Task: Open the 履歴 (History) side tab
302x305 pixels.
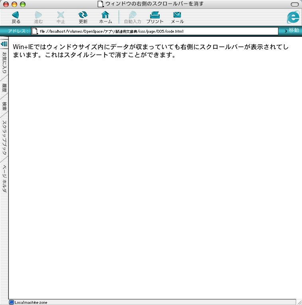Action: pyautogui.click(x=4, y=88)
